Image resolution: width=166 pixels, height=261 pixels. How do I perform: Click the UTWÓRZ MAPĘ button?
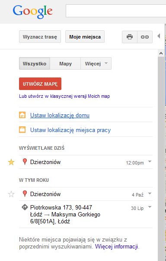(x=40, y=84)
